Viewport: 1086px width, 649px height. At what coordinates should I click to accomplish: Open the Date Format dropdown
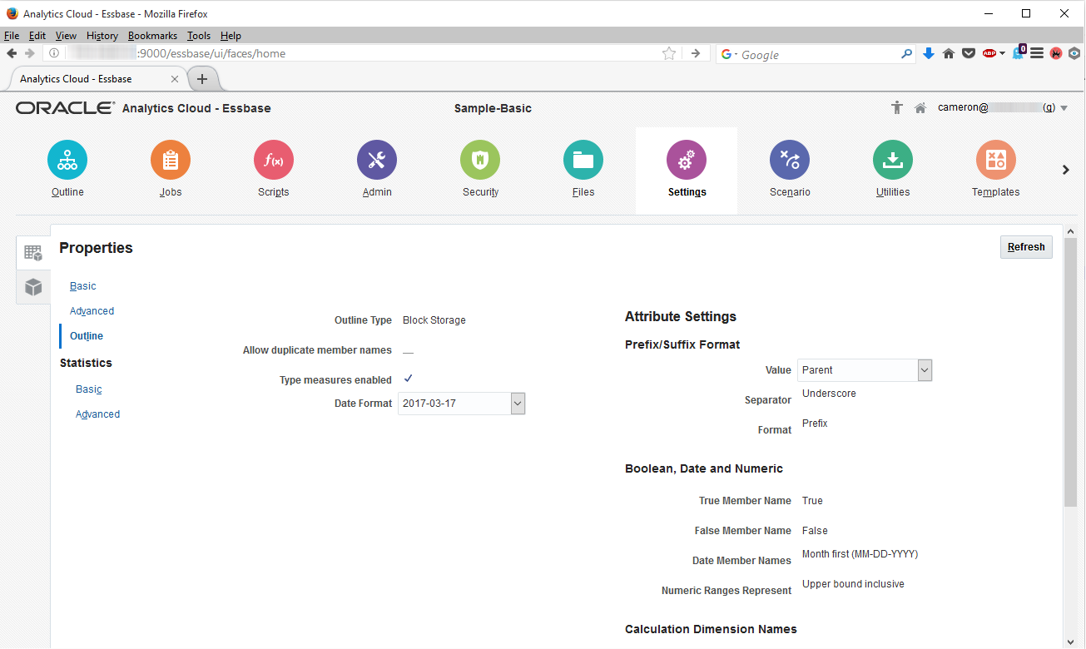[x=518, y=404]
